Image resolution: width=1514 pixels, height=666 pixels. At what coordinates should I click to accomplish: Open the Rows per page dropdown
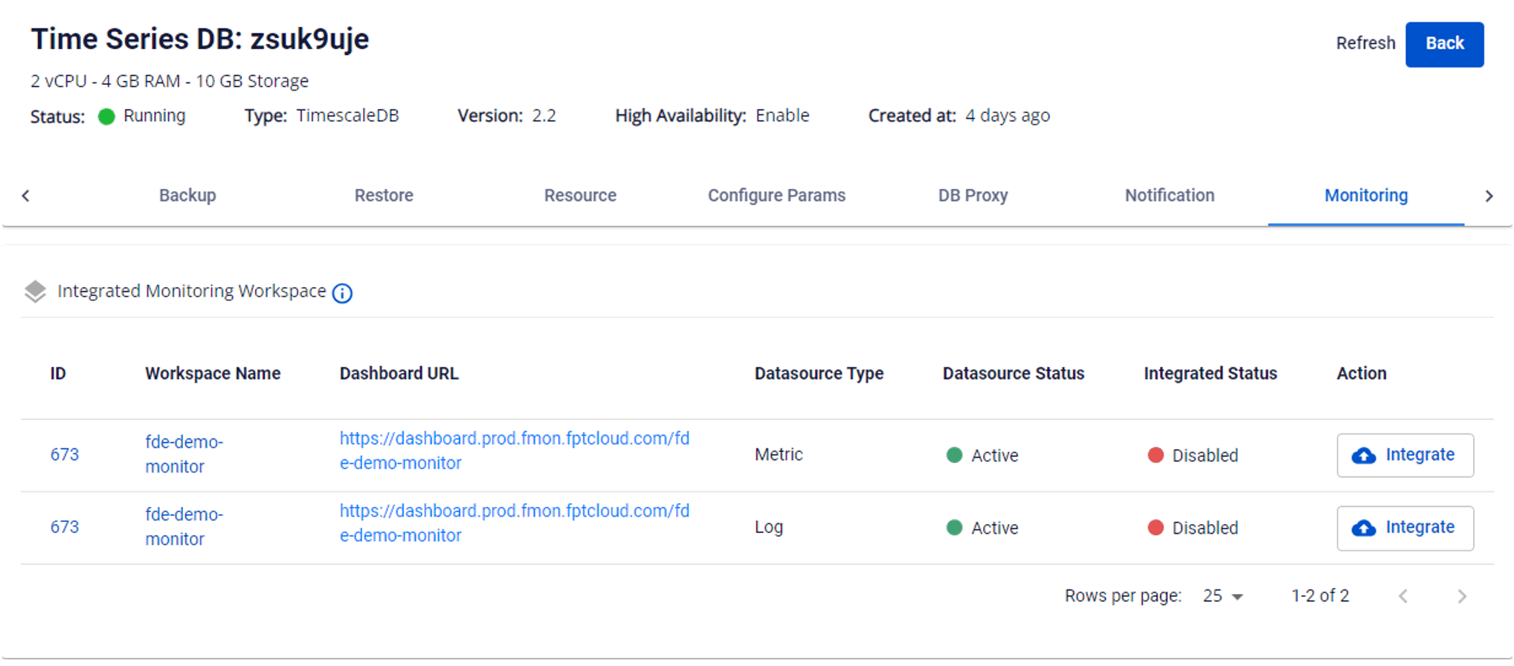(x=1223, y=596)
